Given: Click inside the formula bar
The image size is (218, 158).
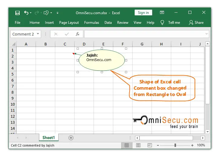Looking at the screenshot, I should pyautogui.click(x=145, y=34).
